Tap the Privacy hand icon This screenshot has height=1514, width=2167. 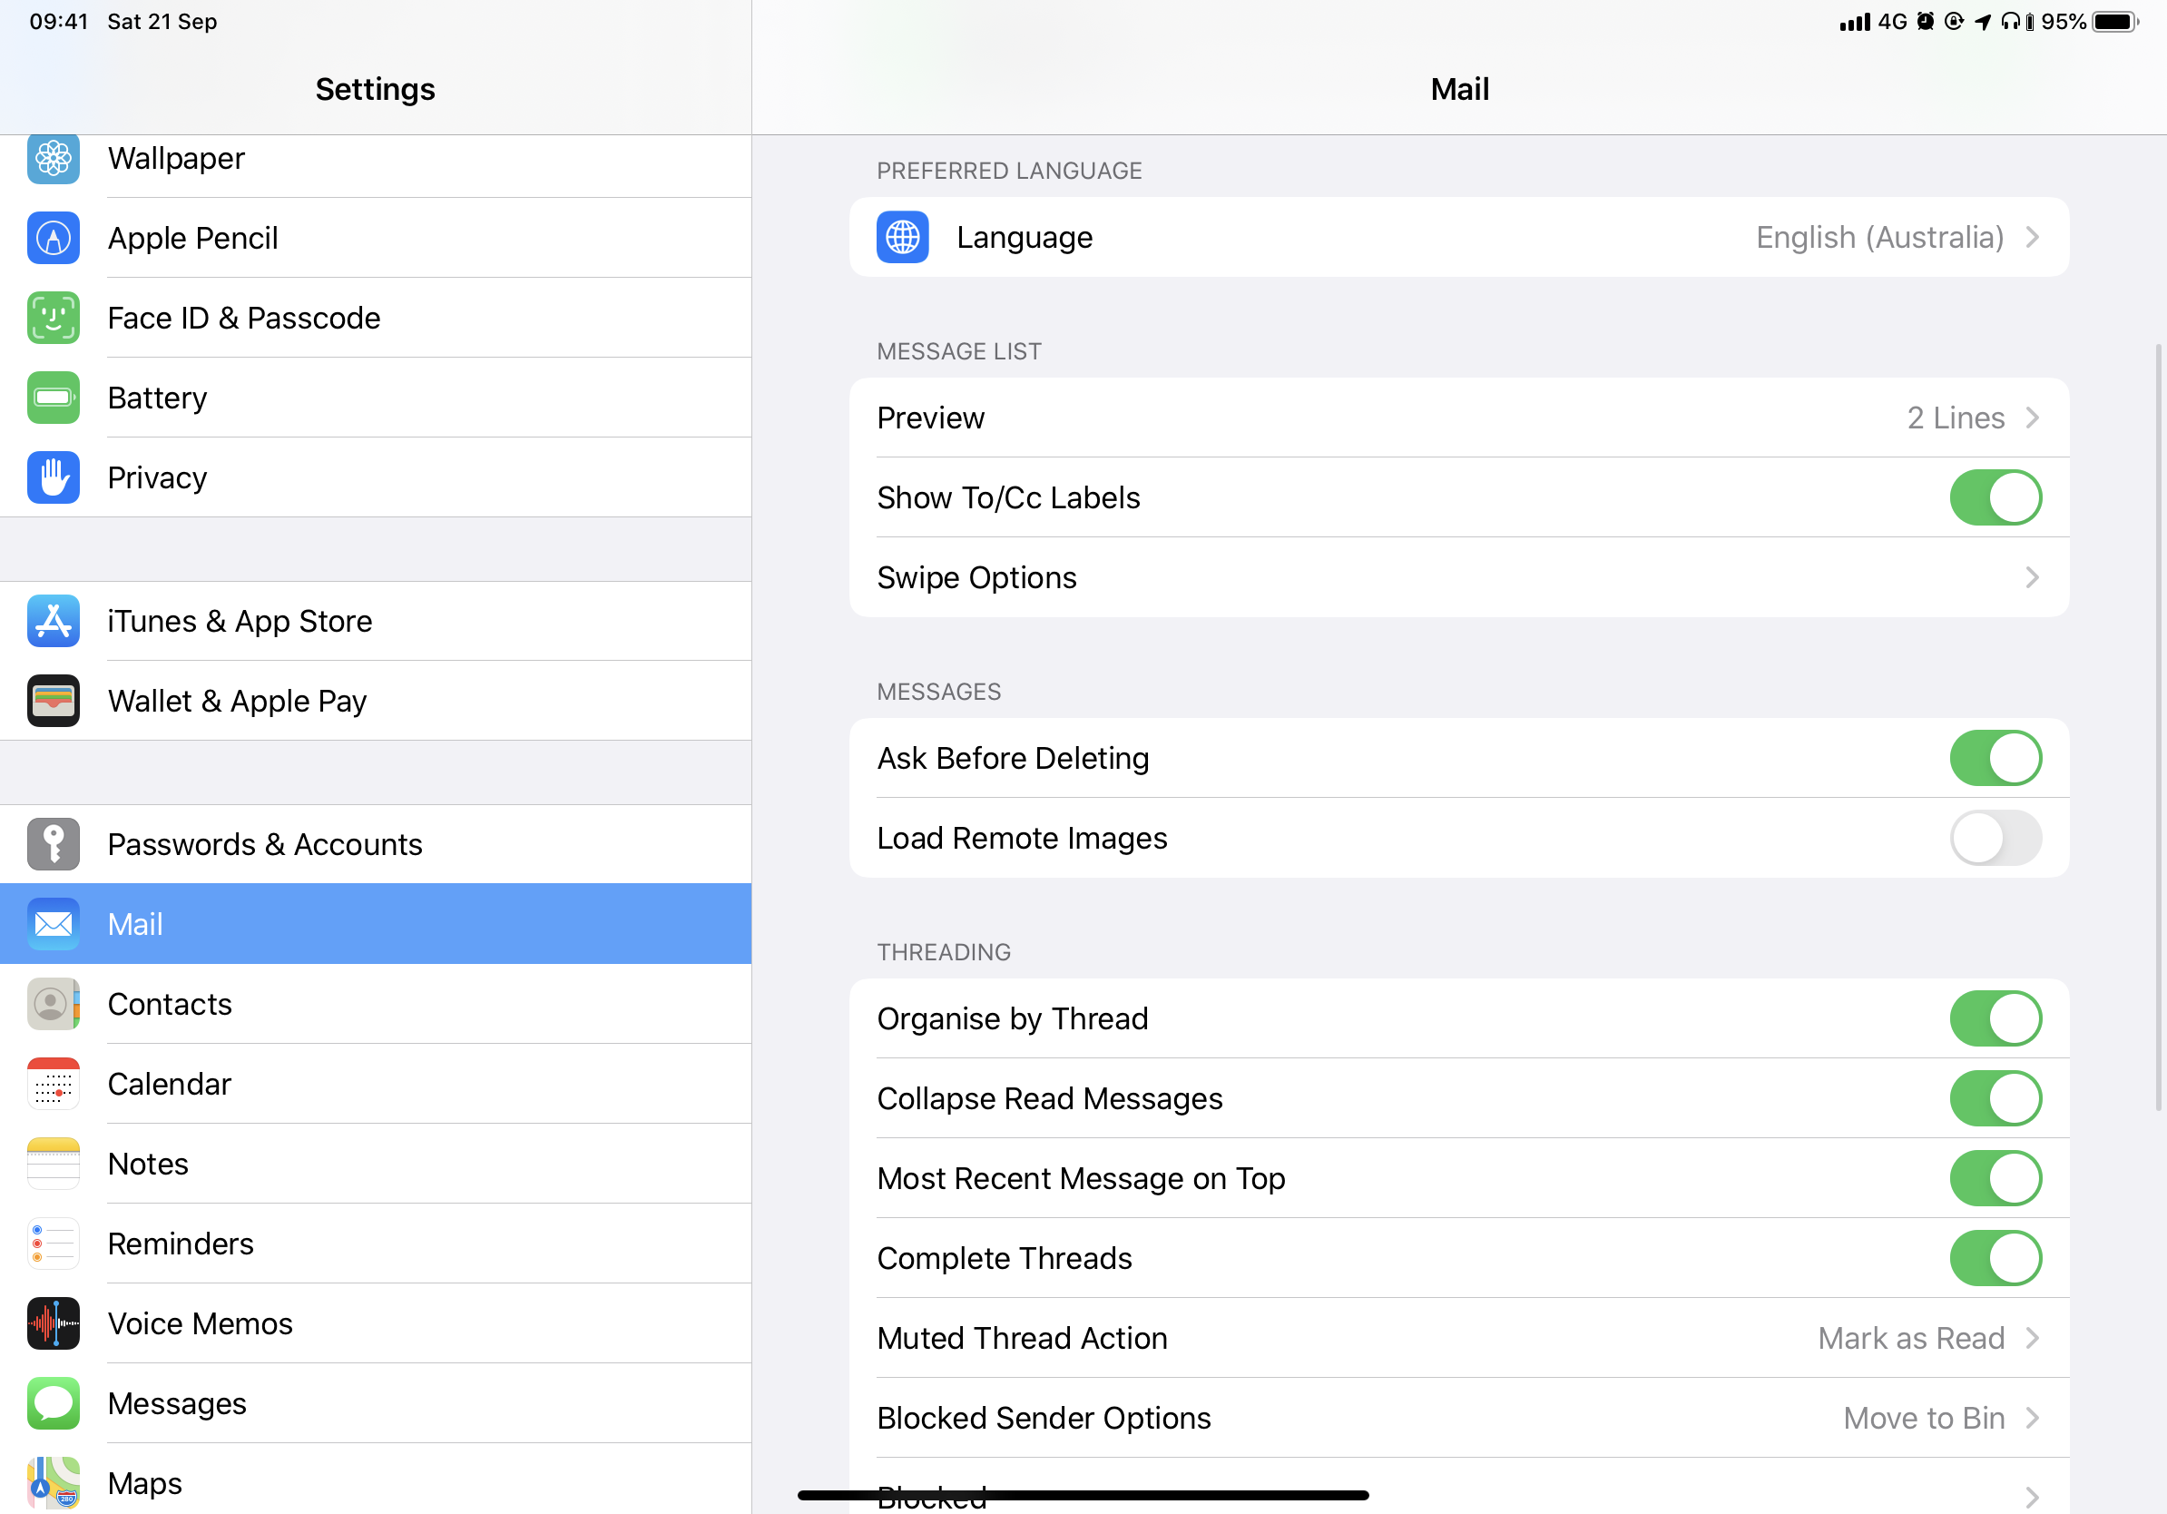pos(53,477)
